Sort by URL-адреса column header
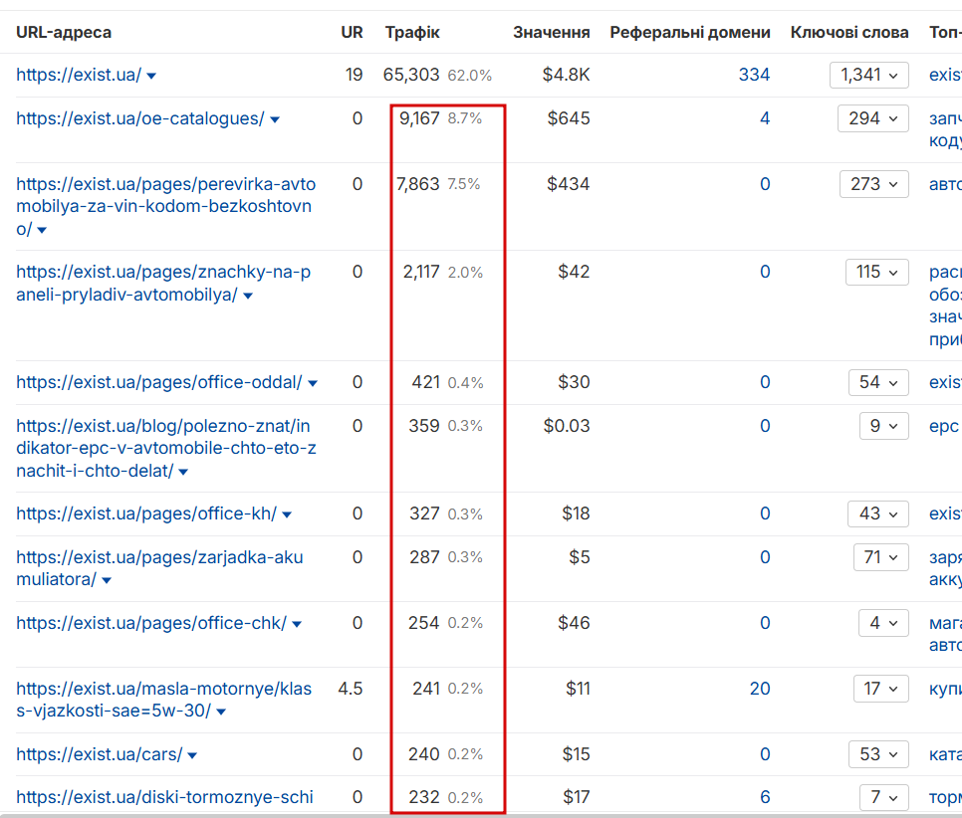962x818 pixels. click(x=64, y=32)
